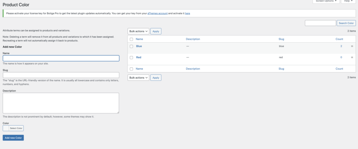Click the bottom Apply button
This screenshot has height=149, width=358.
coord(156,78)
